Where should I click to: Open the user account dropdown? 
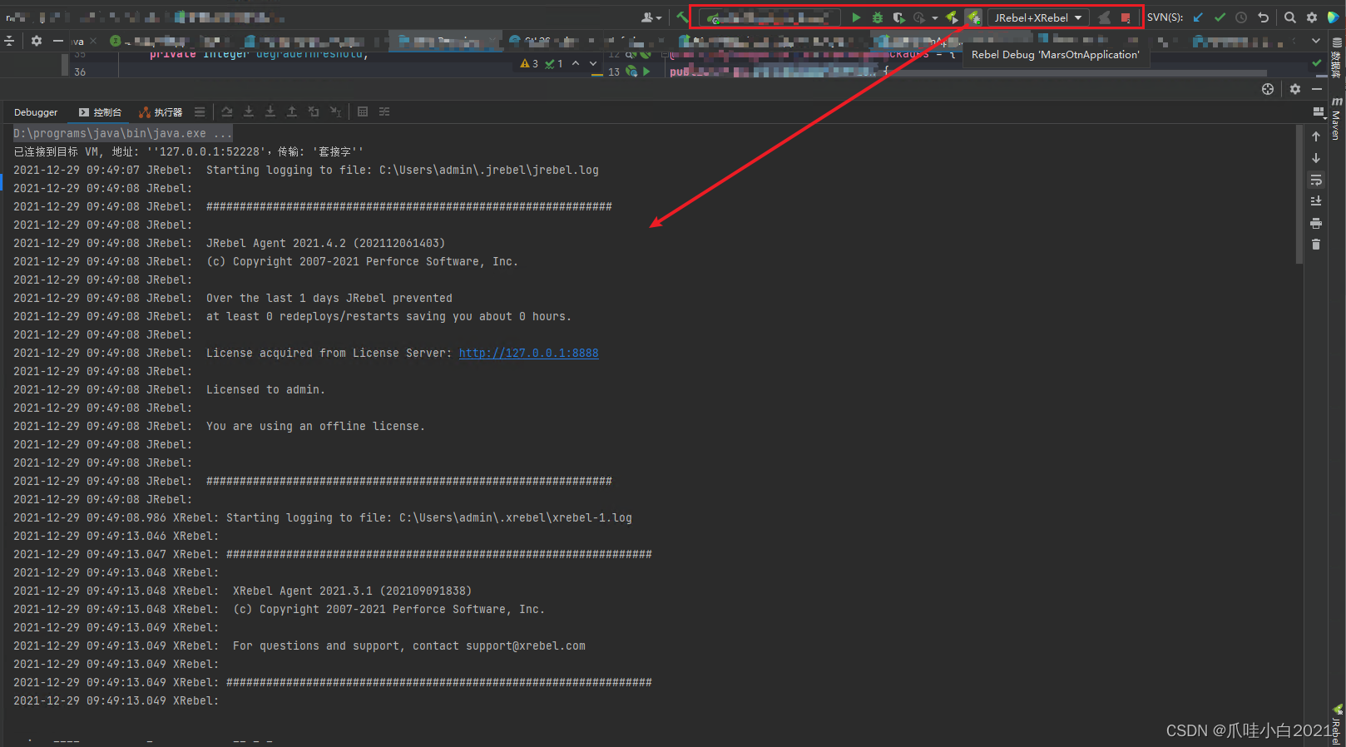[x=651, y=17]
